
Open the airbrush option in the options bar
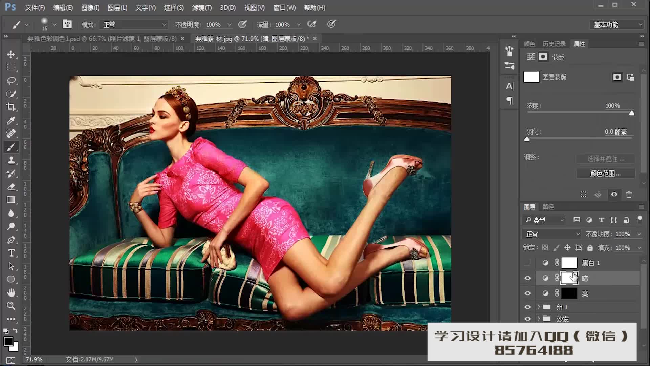[312, 24]
